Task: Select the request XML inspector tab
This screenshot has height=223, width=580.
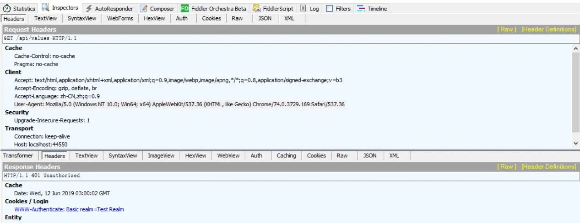Action: coord(289,18)
